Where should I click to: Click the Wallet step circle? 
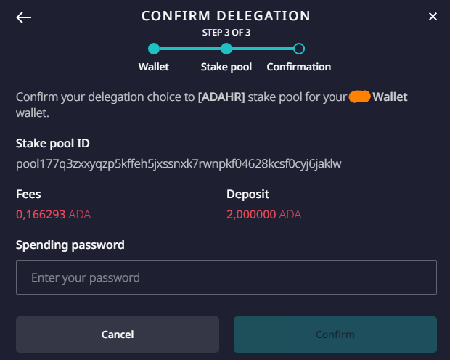(153, 49)
